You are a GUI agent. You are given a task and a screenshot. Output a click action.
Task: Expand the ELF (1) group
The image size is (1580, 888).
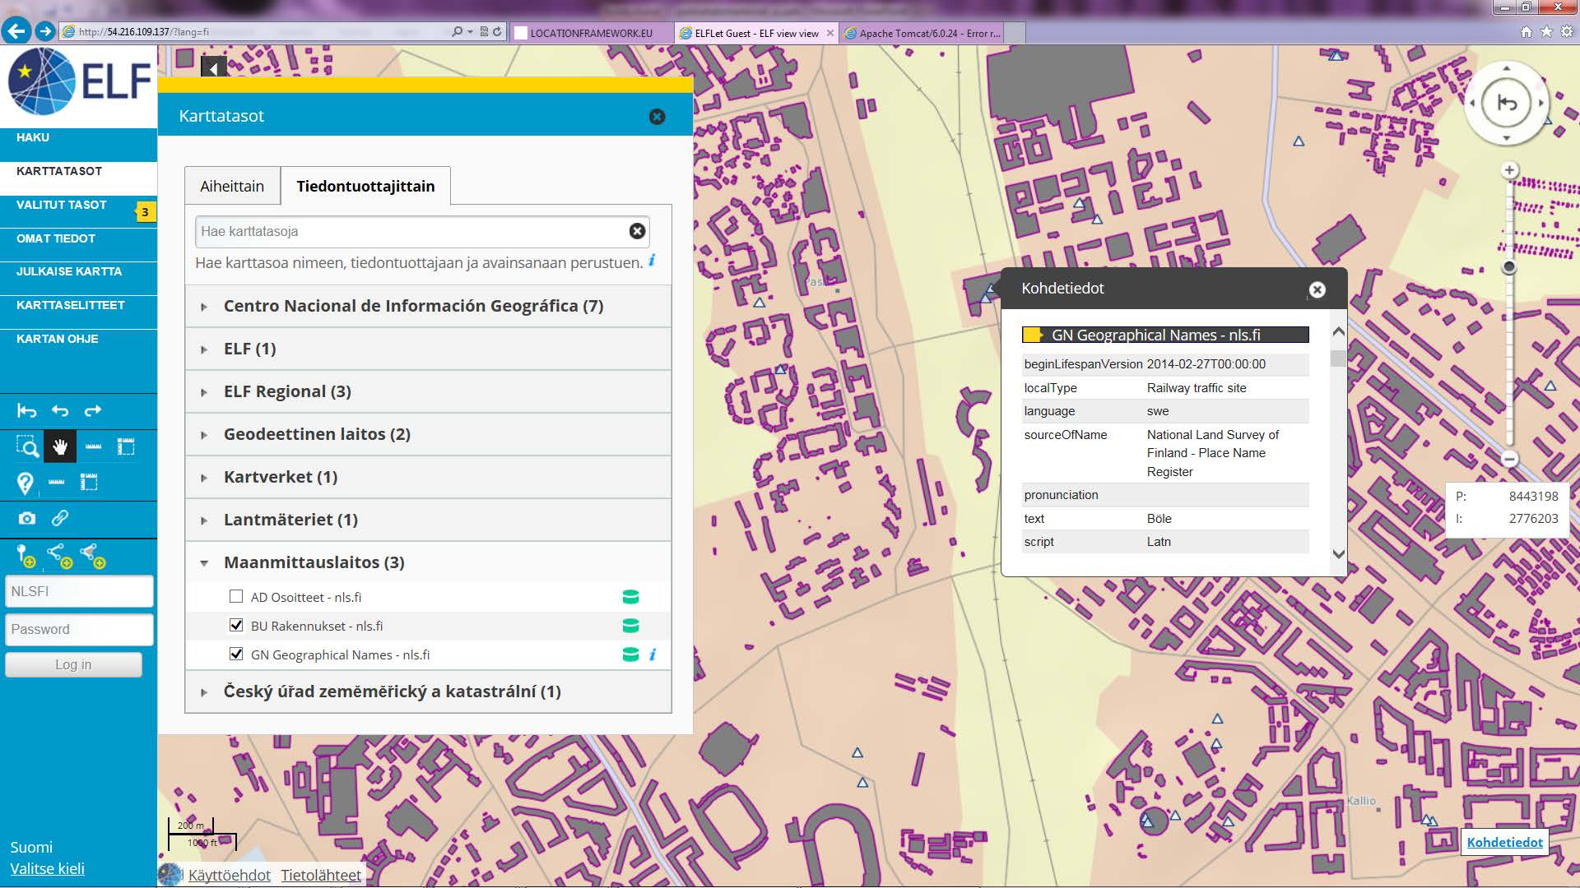(428, 349)
